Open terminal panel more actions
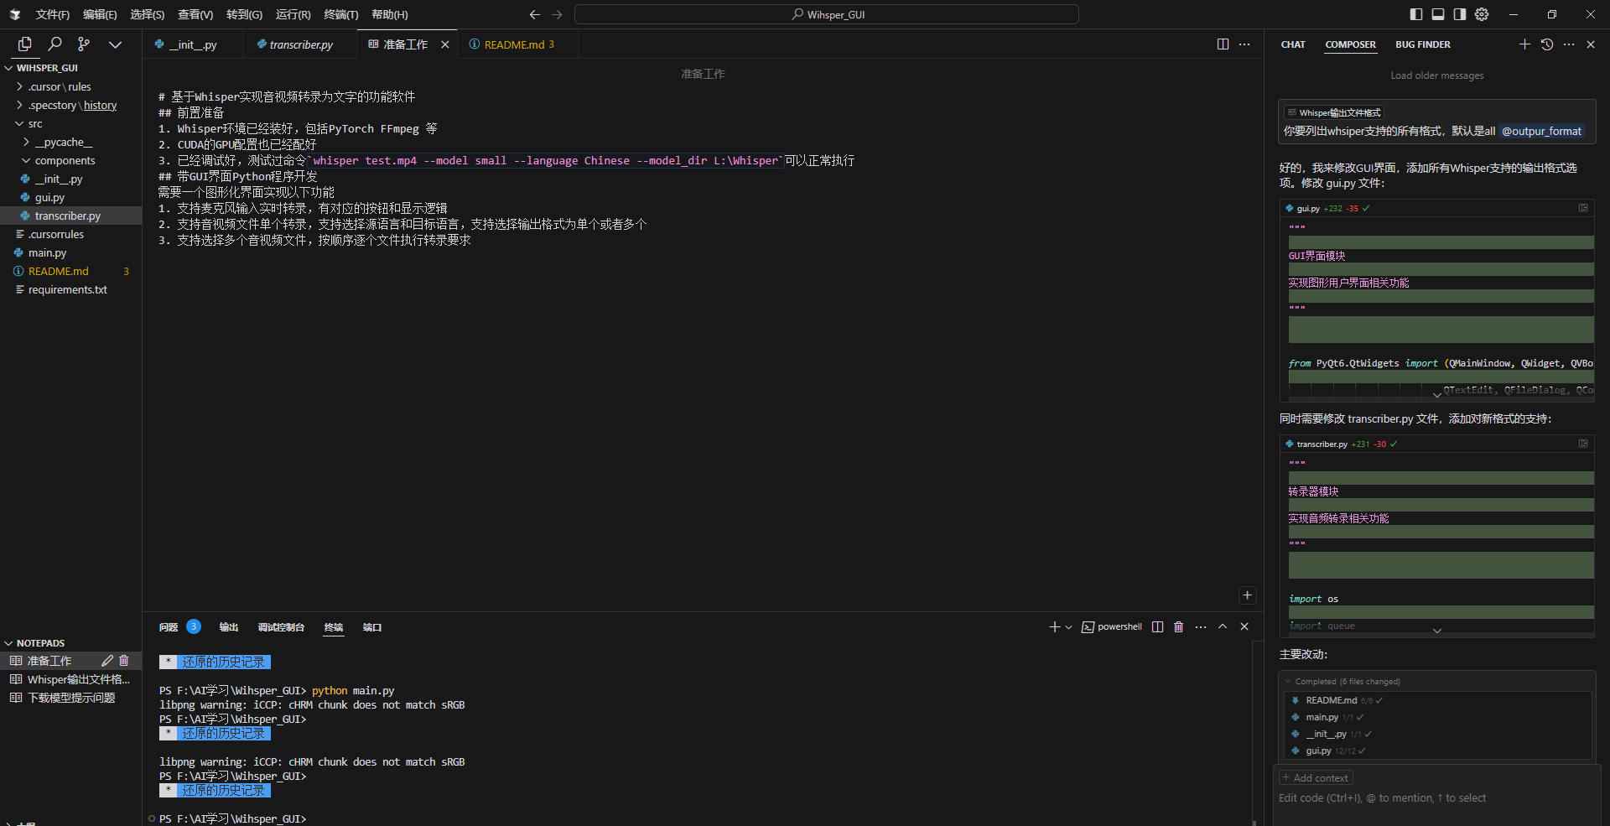 pos(1201,626)
